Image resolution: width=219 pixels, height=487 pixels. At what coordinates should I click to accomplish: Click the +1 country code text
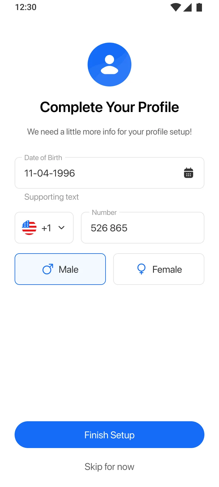click(x=46, y=228)
